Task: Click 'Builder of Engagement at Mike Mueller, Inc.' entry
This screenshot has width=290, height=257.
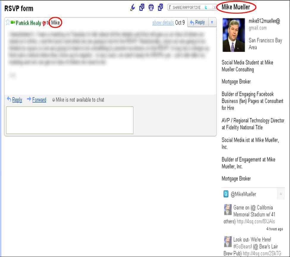Action: [x=248, y=163]
